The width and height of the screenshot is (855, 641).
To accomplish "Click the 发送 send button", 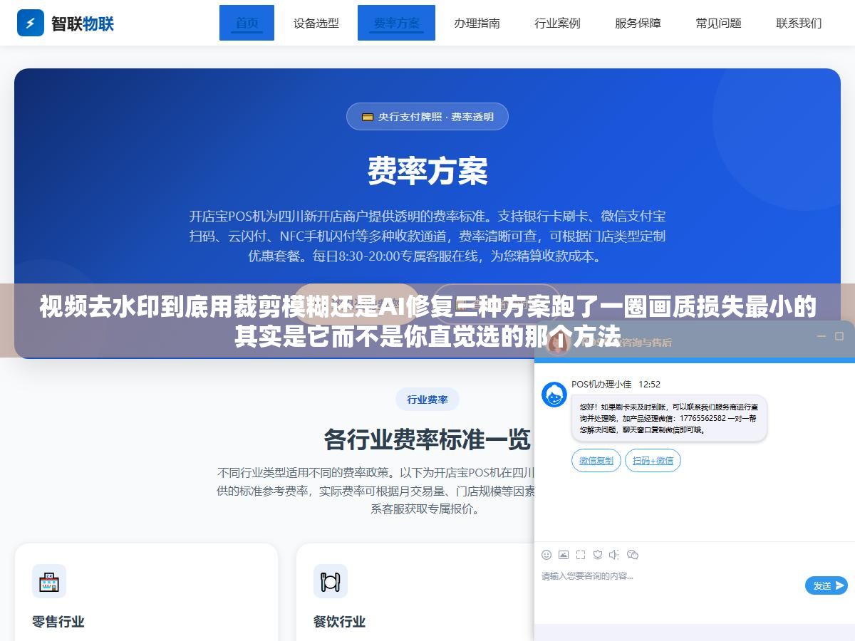I will (826, 585).
